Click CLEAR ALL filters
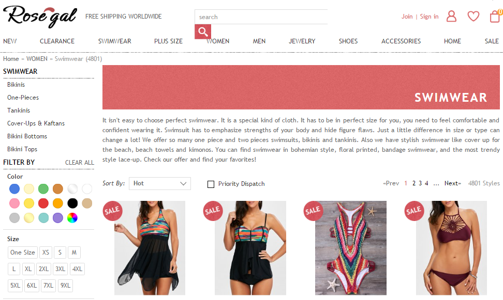This screenshot has height=300, width=503. [x=80, y=163]
